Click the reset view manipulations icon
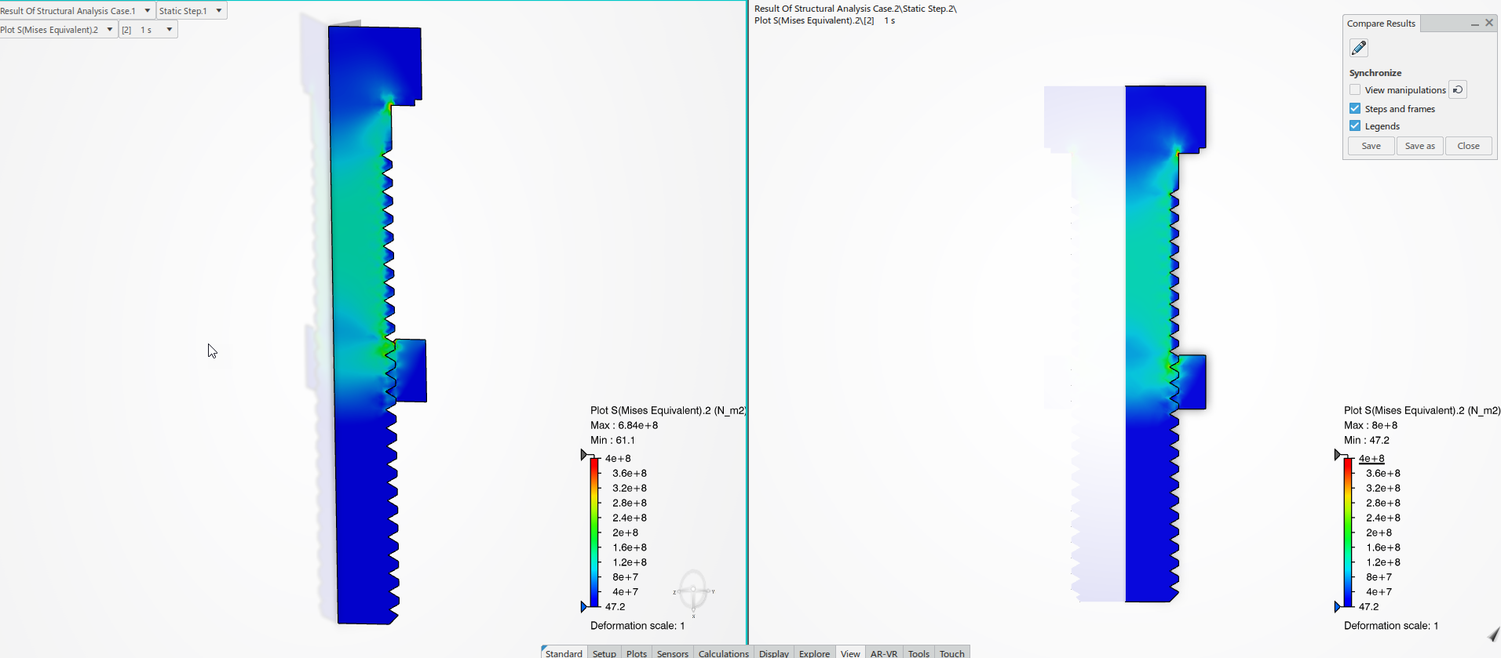 click(x=1457, y=90)
